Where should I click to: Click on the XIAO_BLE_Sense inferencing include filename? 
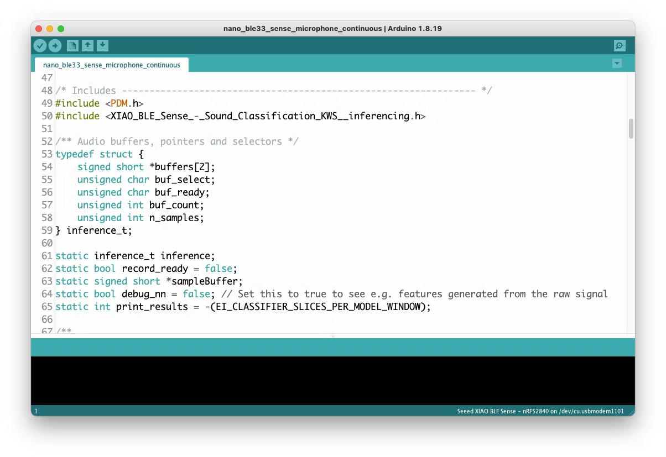click(x=266, y=116)
